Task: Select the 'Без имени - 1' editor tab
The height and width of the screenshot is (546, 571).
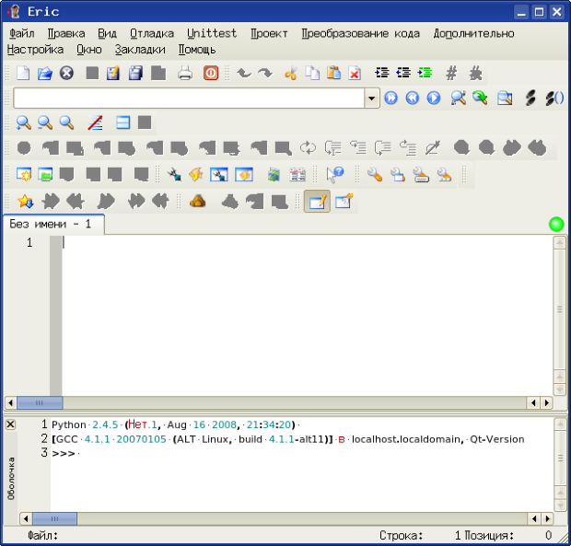Action: (x=52, y=224)
